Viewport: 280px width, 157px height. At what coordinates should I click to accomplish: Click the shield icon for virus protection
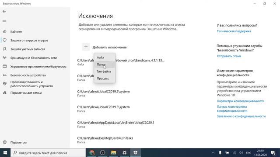pyautogui.click(x=5, y=40)
